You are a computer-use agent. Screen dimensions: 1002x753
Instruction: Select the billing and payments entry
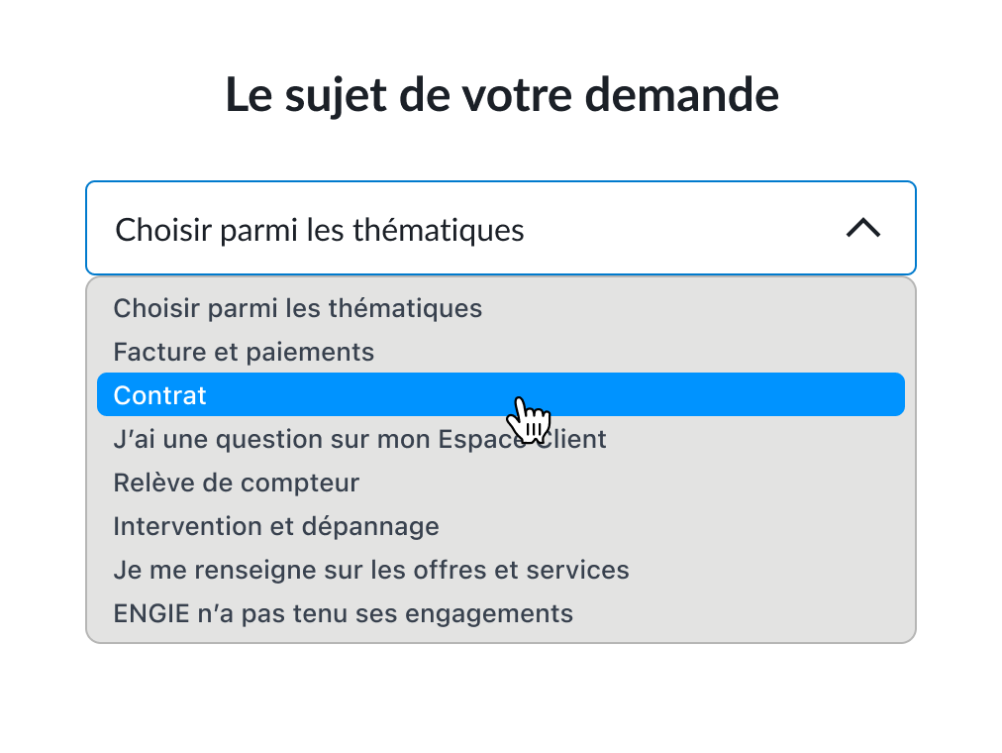coord(244,352)
